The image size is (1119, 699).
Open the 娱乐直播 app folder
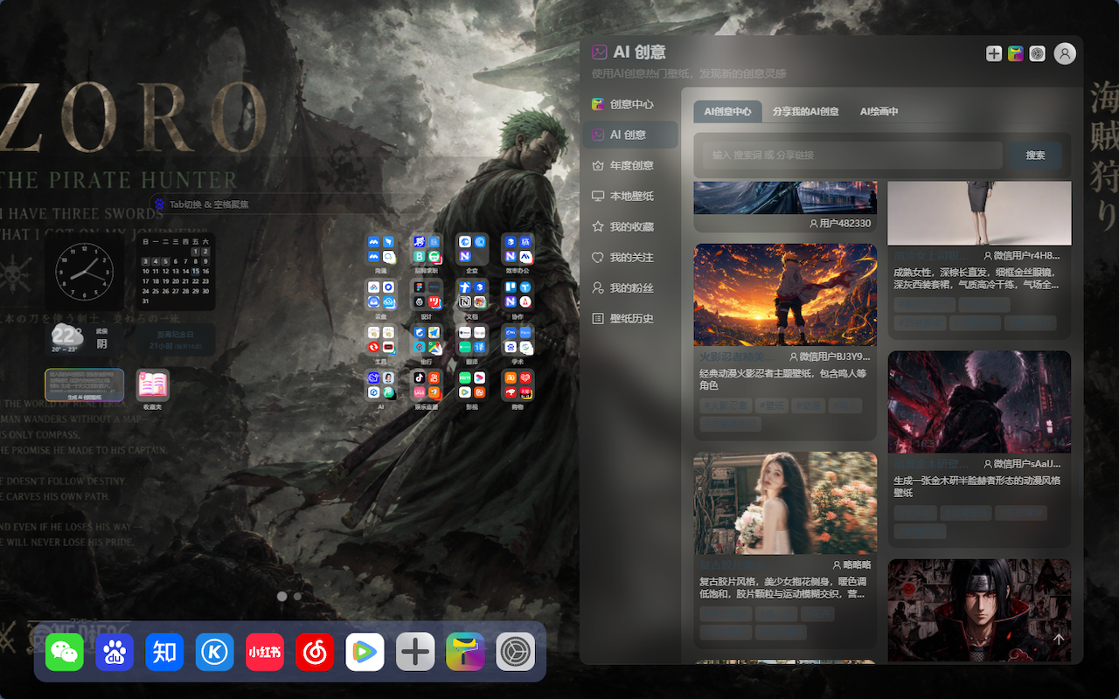(x=427, y=385)
